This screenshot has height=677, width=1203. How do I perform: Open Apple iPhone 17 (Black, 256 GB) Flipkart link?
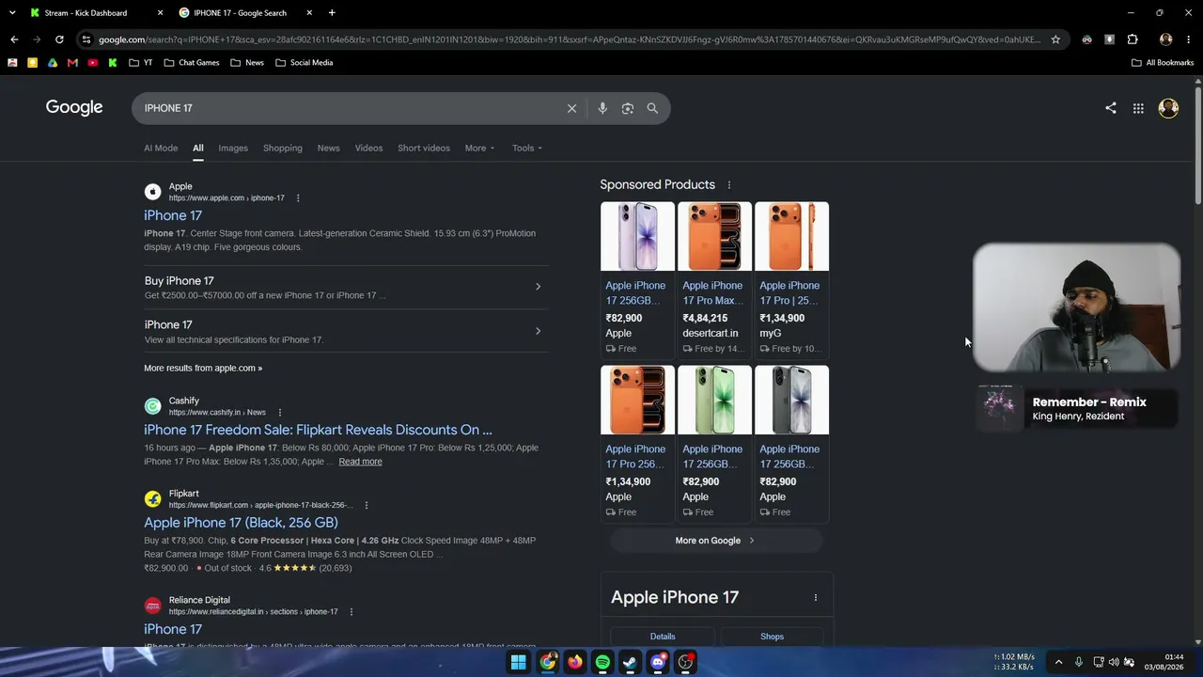(241, 523)
